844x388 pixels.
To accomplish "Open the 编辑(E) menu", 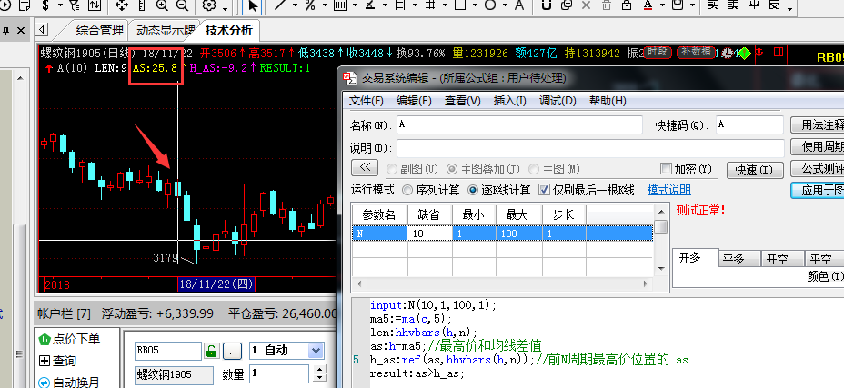I will click(x=414, y=101).
